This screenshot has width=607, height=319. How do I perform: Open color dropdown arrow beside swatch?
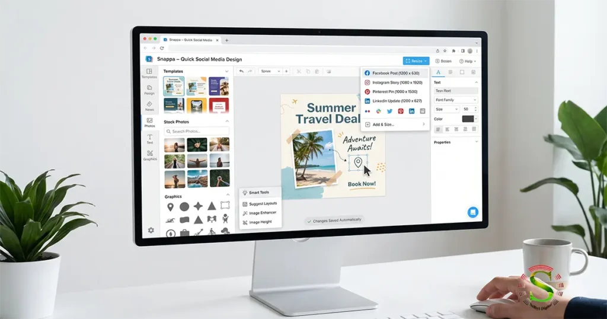(x=476, y=119)
